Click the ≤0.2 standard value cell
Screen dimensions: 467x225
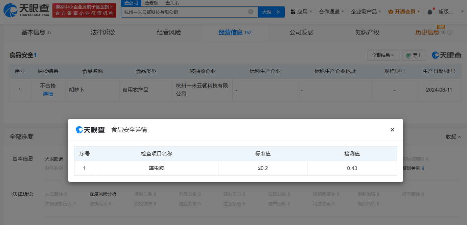click(263, 168)
